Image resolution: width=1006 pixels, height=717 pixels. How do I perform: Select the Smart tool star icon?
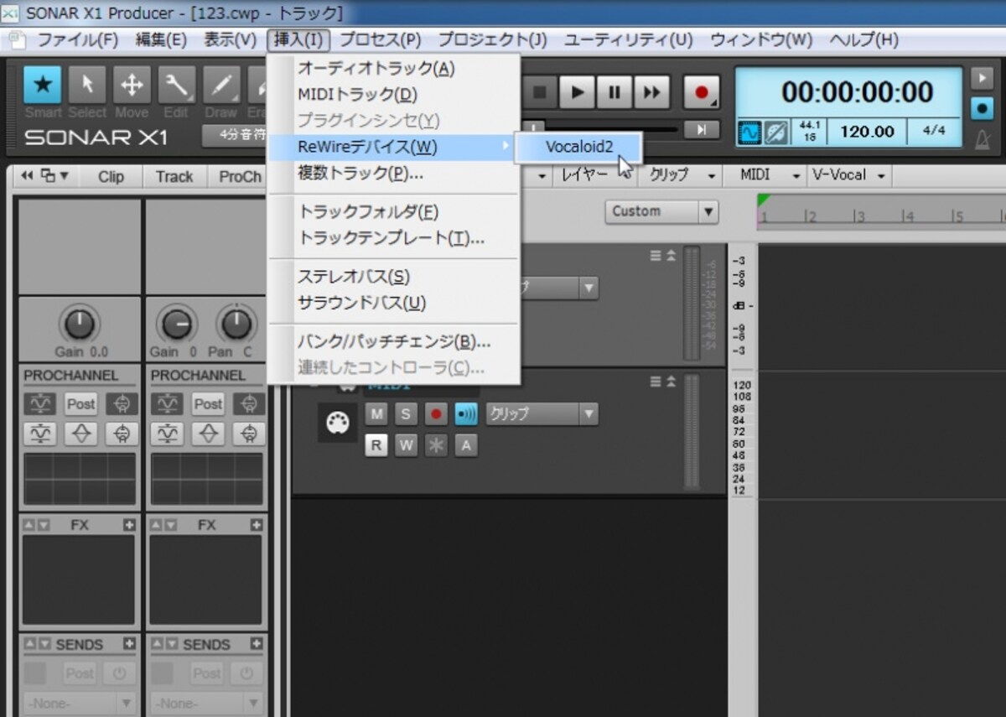coord(42,86)
